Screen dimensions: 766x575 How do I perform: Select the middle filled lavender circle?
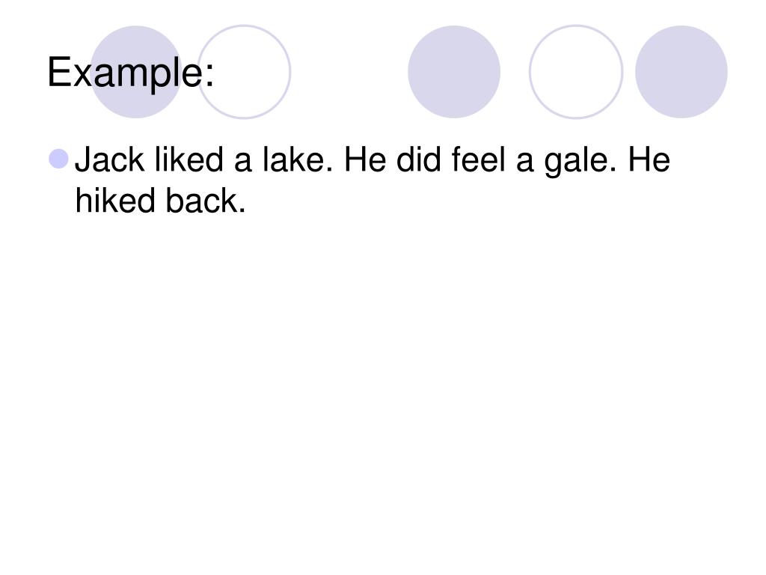coord(454,72)
